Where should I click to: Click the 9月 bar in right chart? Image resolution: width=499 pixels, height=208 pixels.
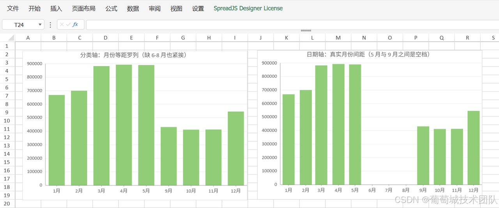(423, 156)
